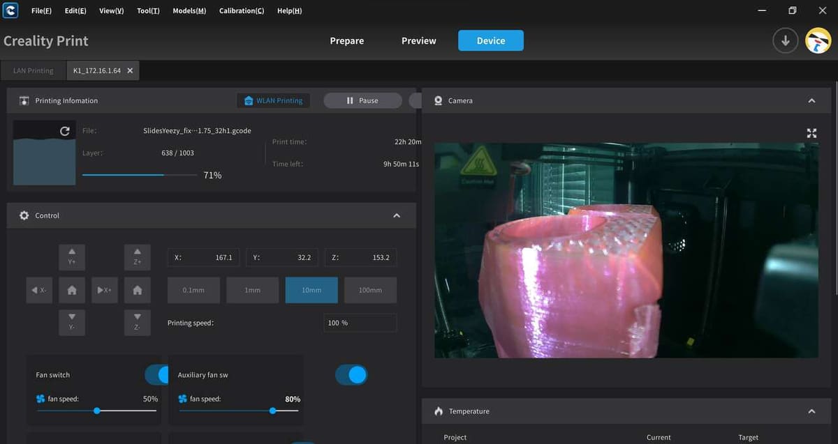Click the X- move left button
Screen dimensions: 838x444
pyautogui.click(x=39, y=290)
